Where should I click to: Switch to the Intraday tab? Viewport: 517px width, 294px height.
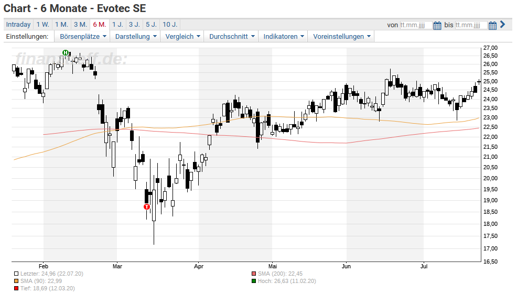(x=18, y=25)
